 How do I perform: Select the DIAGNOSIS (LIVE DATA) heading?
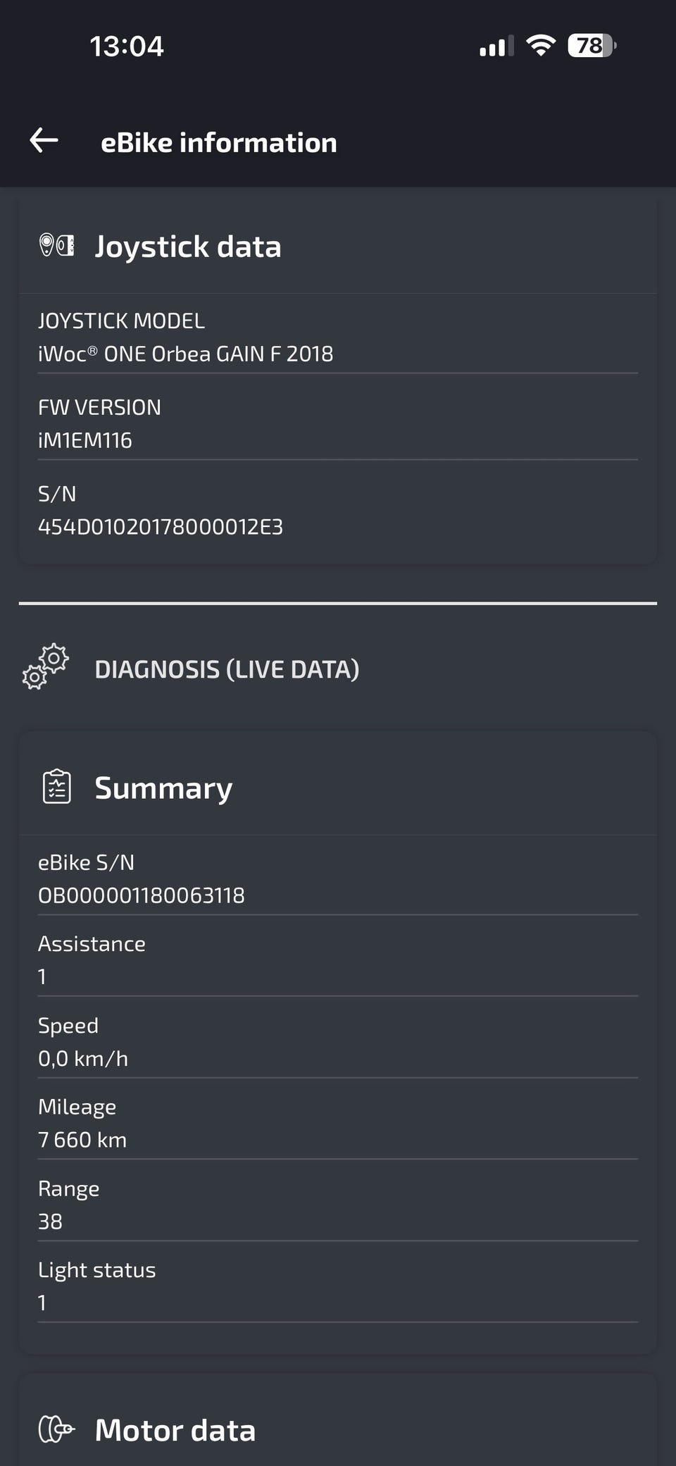[x=227, y=669]
